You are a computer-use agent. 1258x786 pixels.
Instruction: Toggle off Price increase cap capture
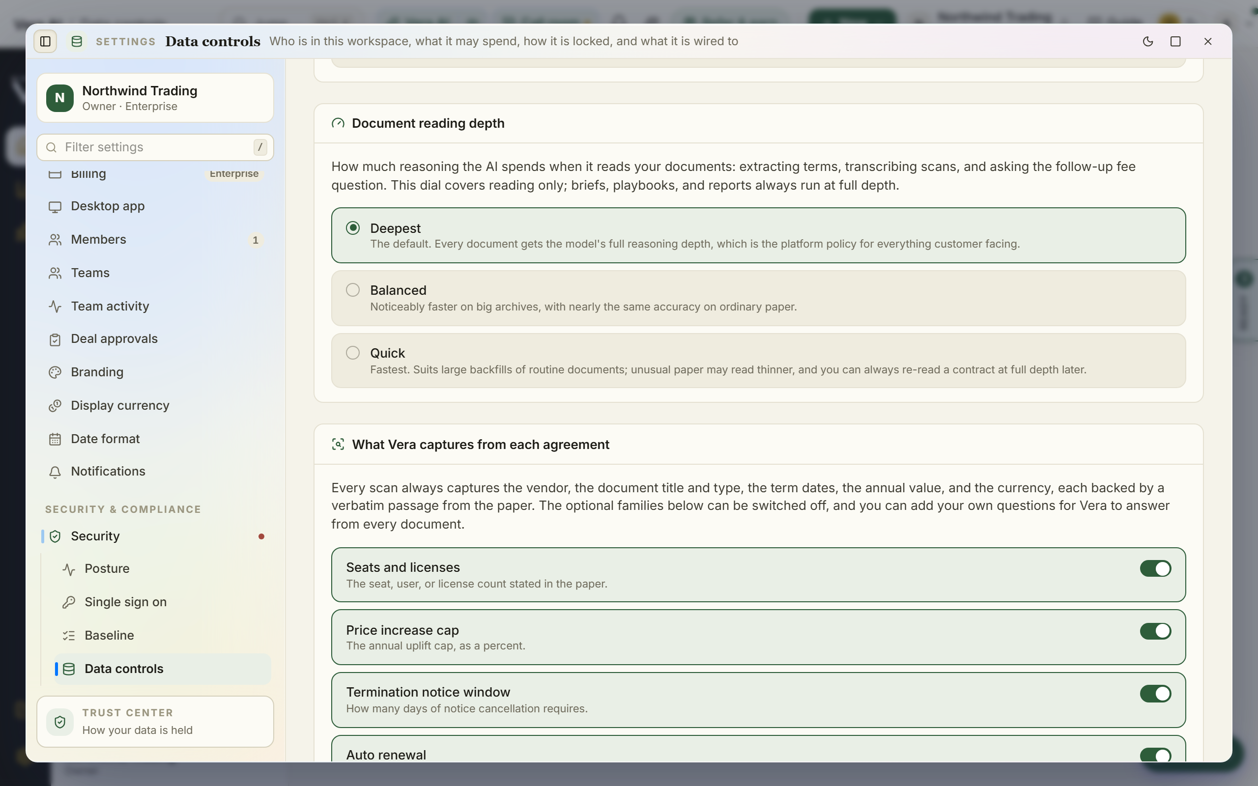pyautogui.click(x=1155, y=631)
